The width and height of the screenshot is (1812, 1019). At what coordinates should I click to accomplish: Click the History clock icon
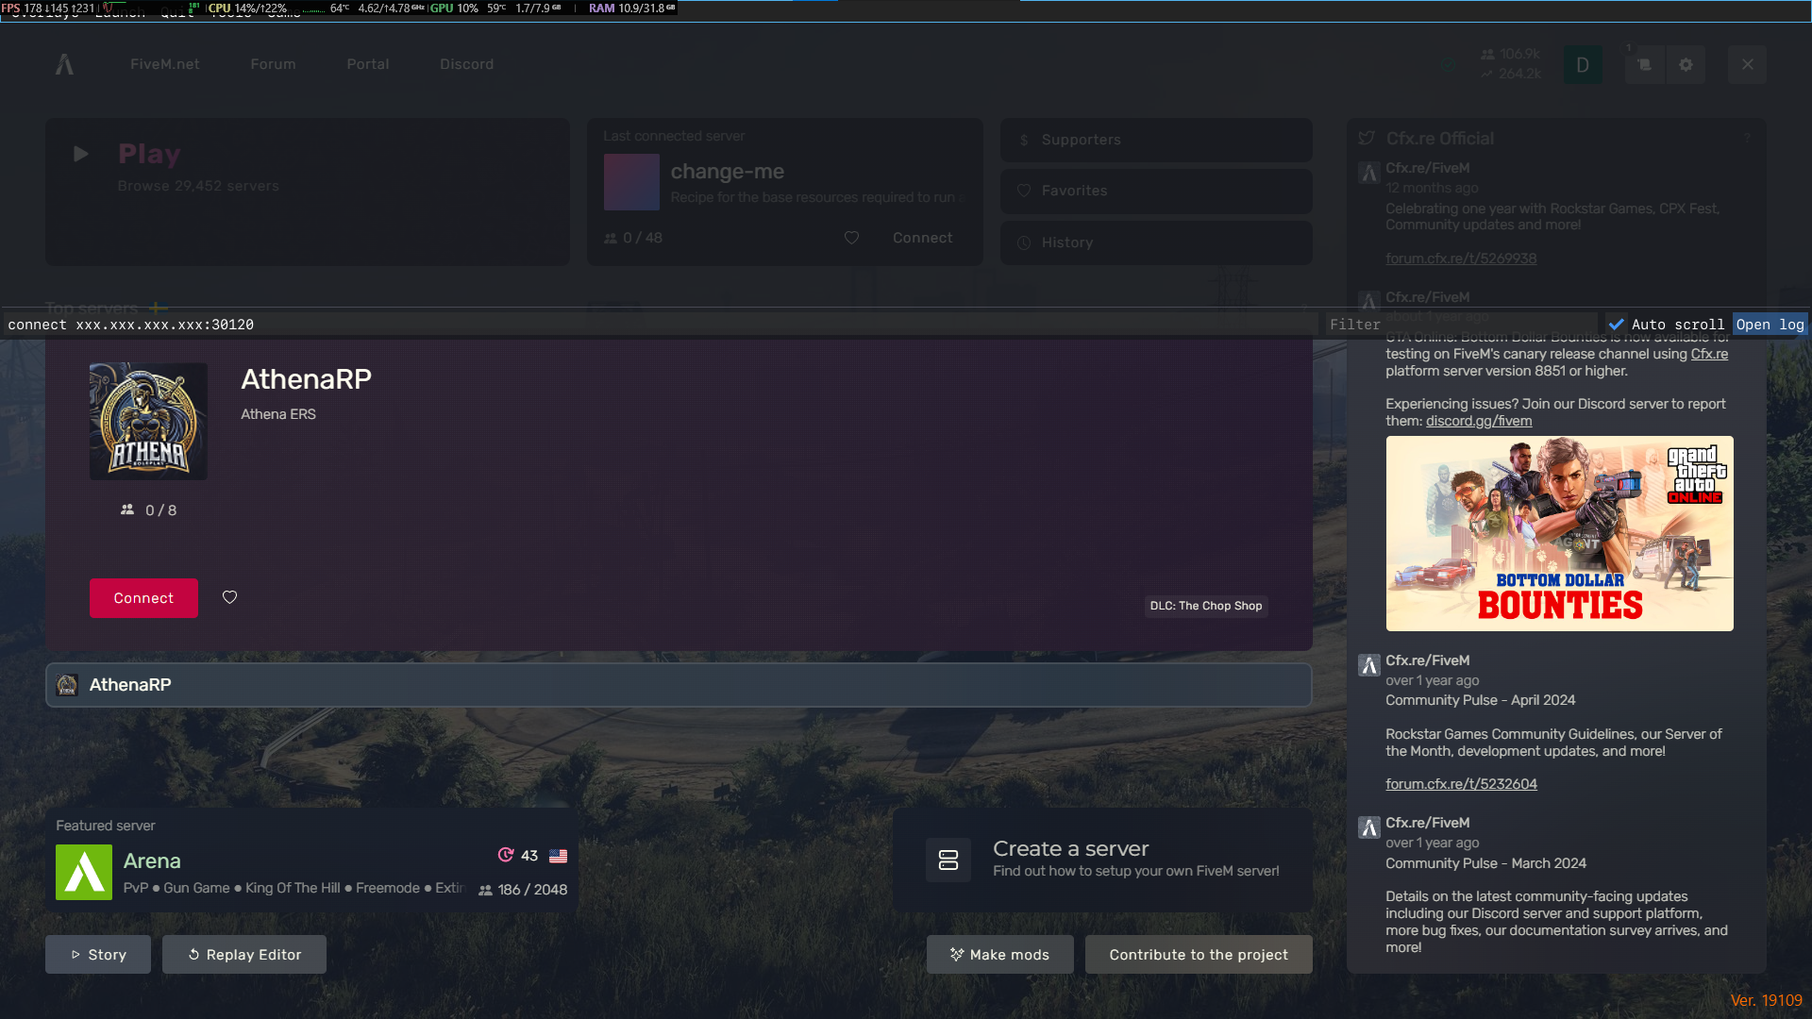[x=1024, y=242]
